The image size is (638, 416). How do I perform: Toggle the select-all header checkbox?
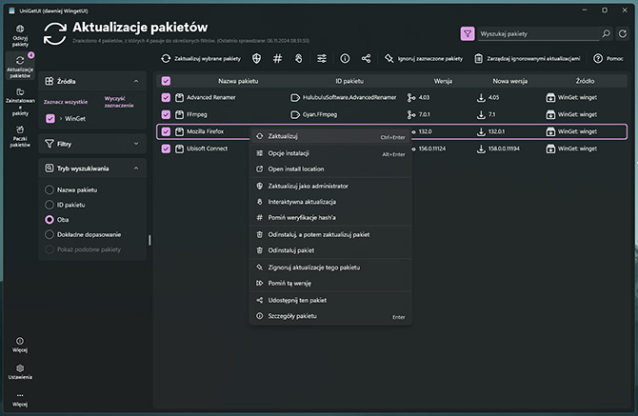coord(166,81)
